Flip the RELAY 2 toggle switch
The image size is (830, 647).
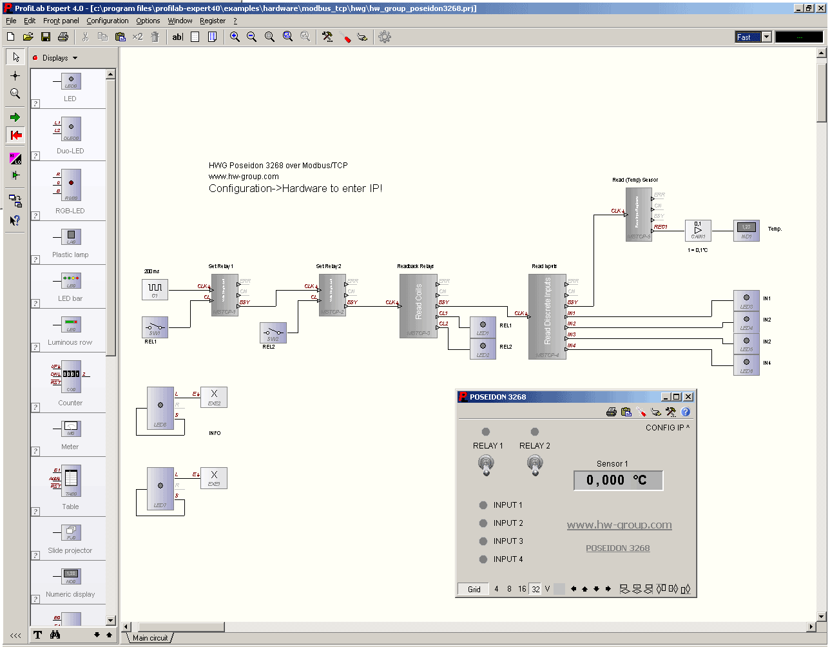coord(534,465)
